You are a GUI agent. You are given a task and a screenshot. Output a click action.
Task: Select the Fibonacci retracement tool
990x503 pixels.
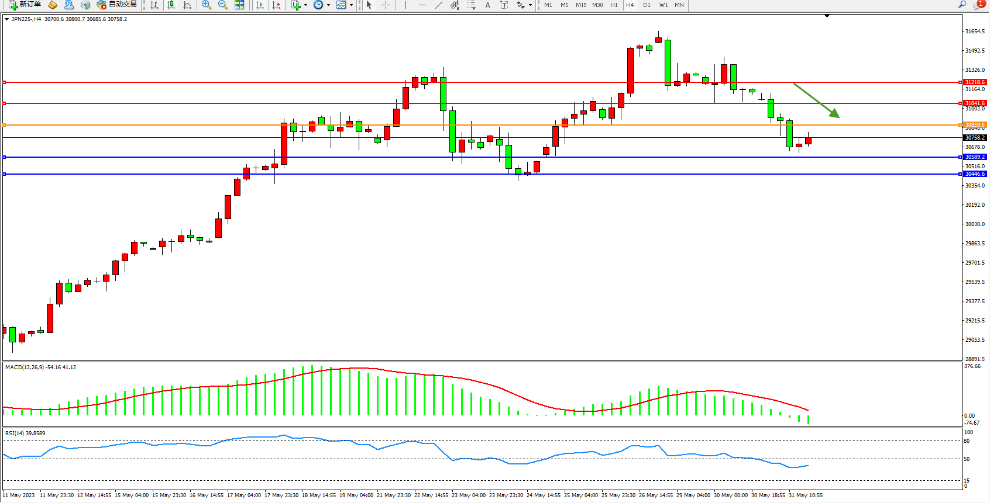pos(471,5)
